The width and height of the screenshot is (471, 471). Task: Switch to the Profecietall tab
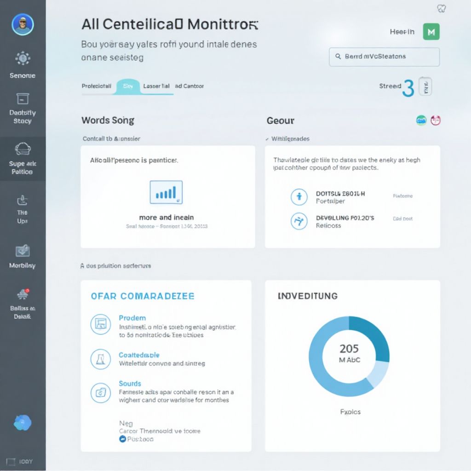coord(97,86)
